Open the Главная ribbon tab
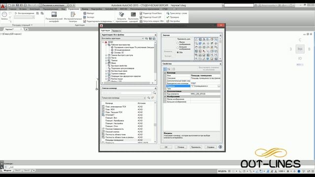315x177 pixels. tap(12, 9)
